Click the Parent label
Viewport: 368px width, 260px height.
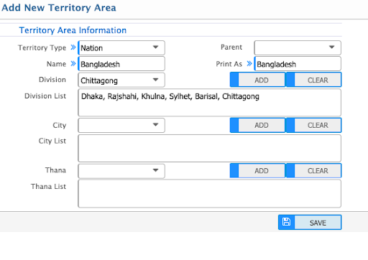(231, 47)
